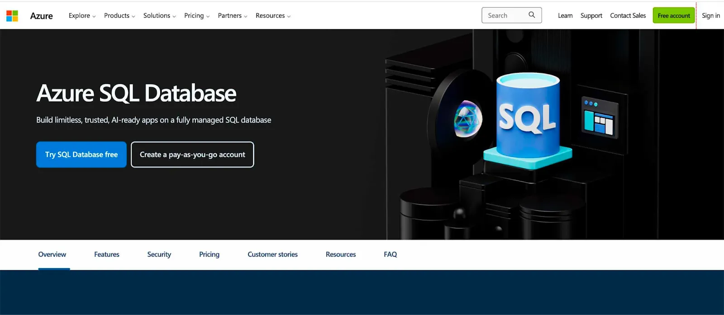The height and width of the screenshot is (315, 724).
Task: Open the Azure home link
Action: click(41, 16)
